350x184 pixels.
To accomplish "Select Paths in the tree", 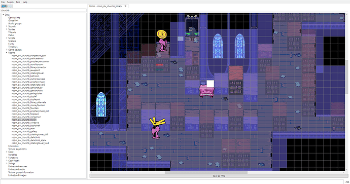I will coord(11,35).
